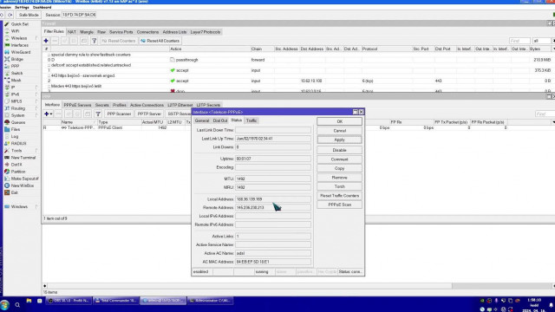Open the Mesh sidebar entry
Image resolution: width=555 pixels, height=312 pixels.
coord(16,81)
